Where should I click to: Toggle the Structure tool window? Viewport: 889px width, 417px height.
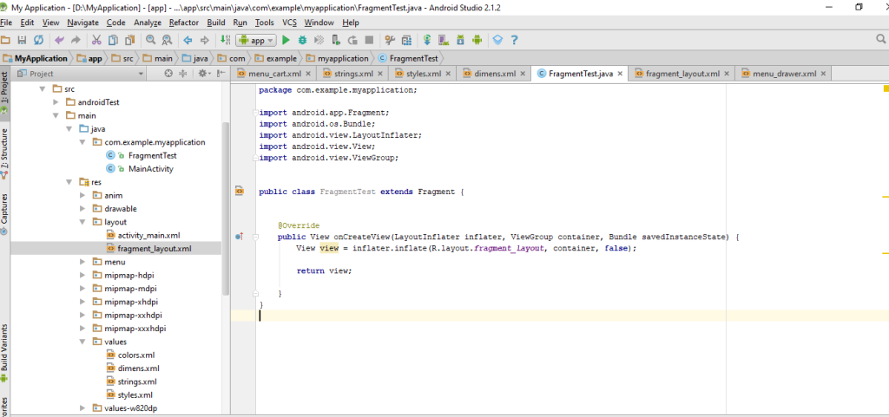pos(4,154)
